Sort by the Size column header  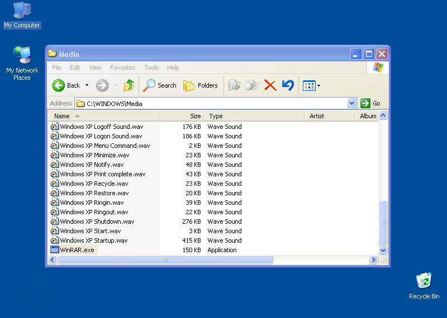point(182,116)
